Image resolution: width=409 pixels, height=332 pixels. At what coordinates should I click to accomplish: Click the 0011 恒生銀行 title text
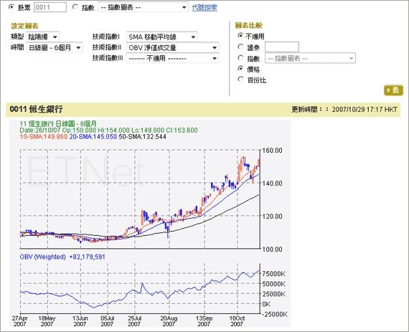click(37, 109)
